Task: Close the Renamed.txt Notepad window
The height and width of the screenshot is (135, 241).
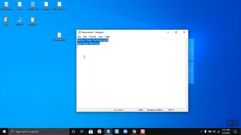Action: pyautogui.click(x=184, y=32)
